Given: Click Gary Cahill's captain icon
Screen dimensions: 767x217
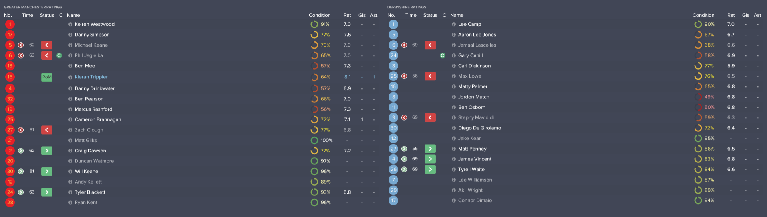Looking at the screenshot, I should click(x=443, y=55).
